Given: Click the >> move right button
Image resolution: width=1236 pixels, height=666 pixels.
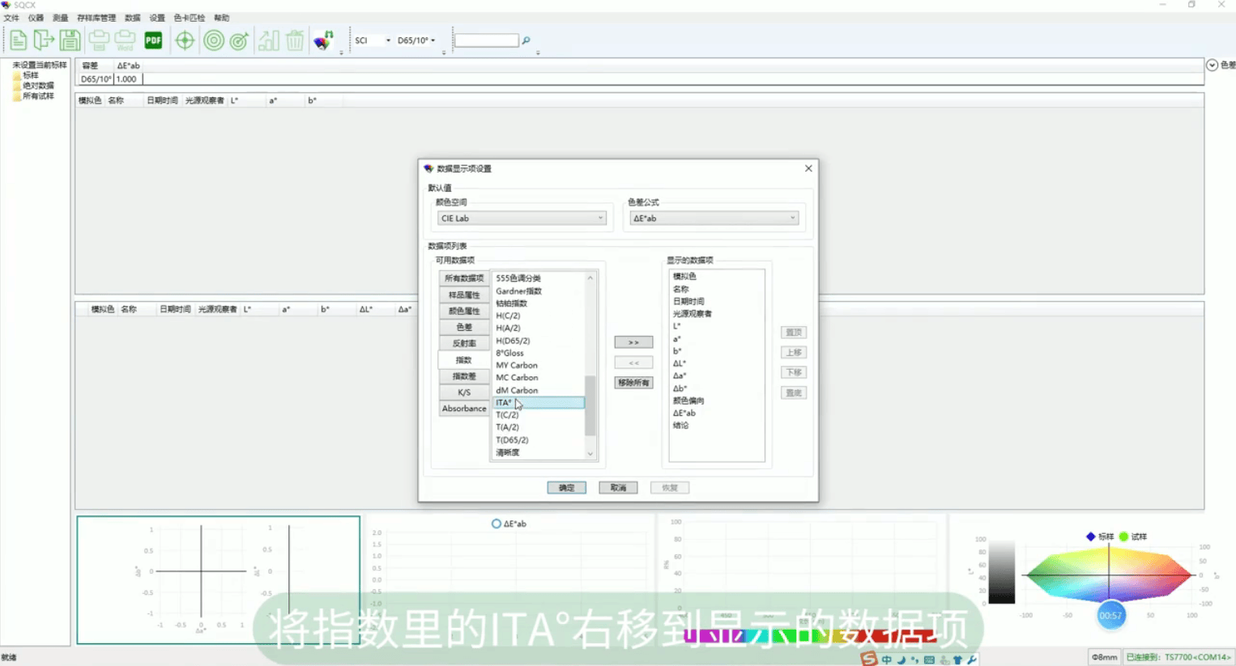Looking at the screenshot, I should pyautogui.click(x=633, y=342).
